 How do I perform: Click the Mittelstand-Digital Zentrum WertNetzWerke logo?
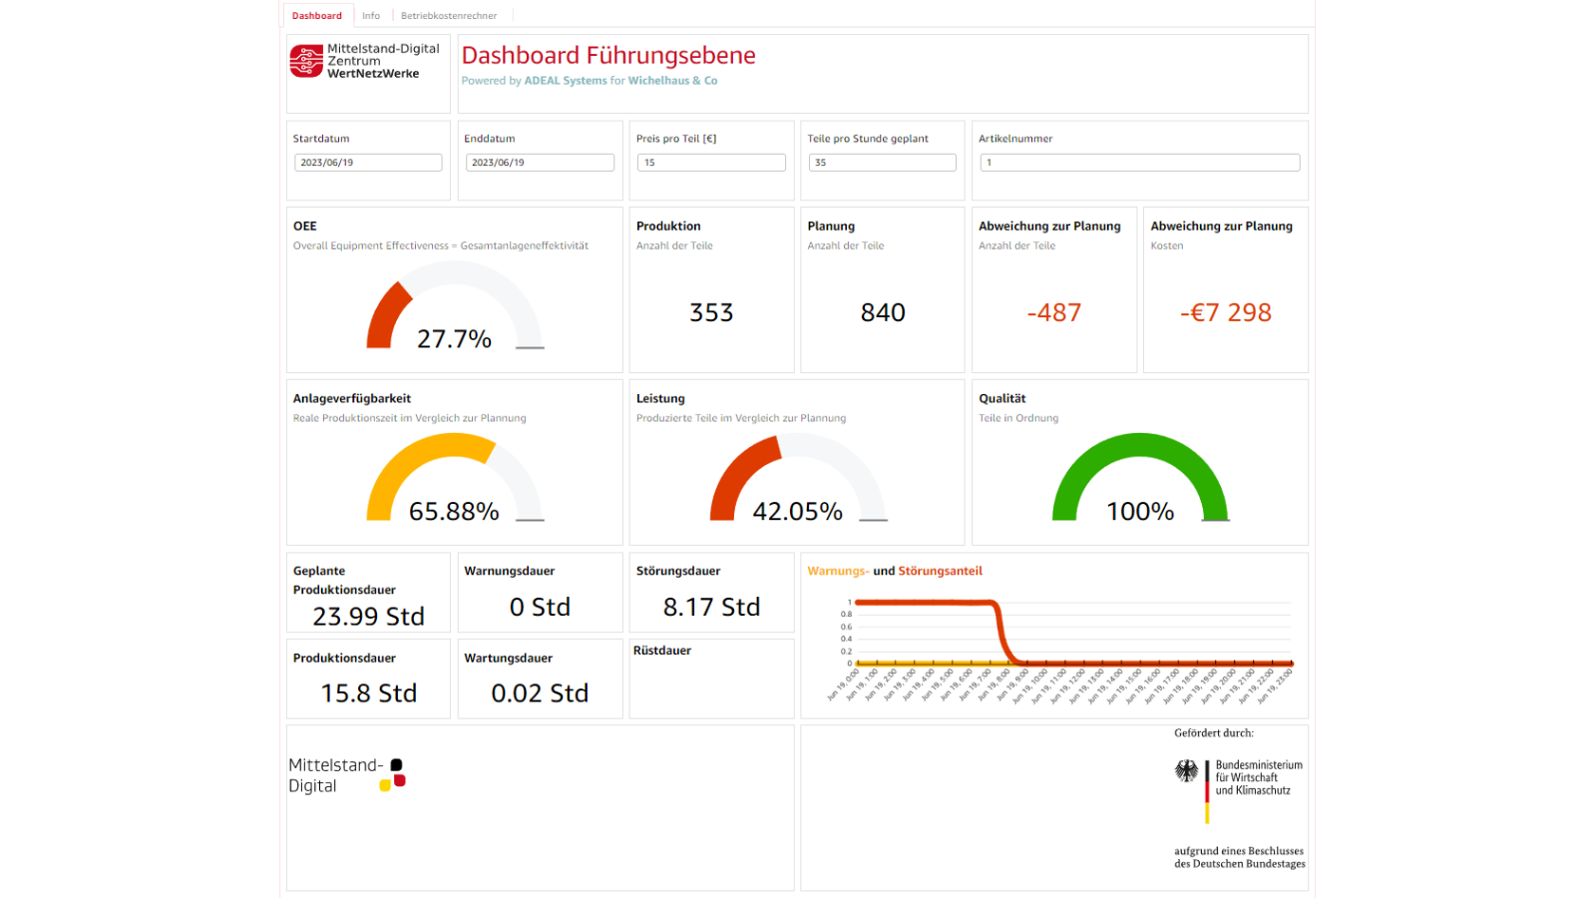pos(365,61)
